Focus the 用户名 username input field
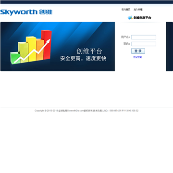173x173 pixels. click(144, 37)
